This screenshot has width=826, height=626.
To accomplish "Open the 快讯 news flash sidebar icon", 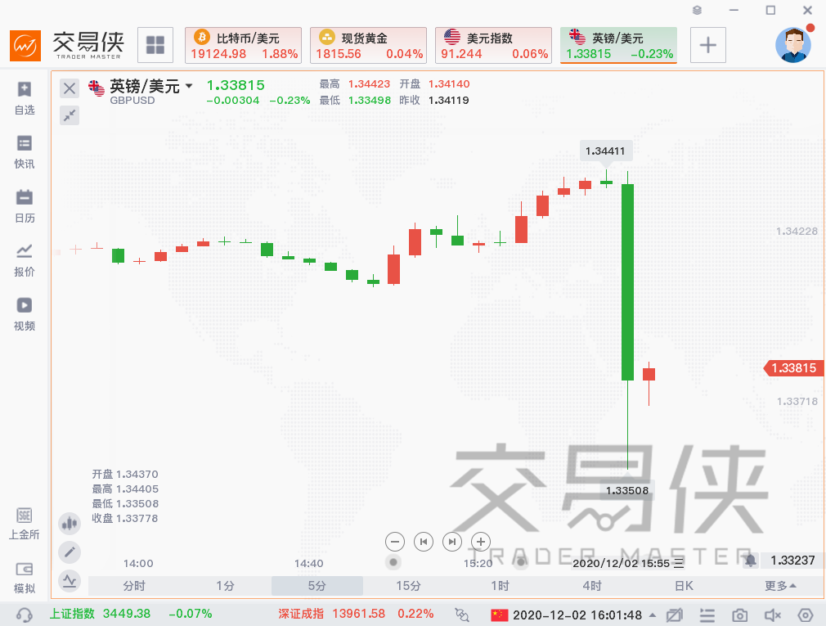I will pos(25,152).
